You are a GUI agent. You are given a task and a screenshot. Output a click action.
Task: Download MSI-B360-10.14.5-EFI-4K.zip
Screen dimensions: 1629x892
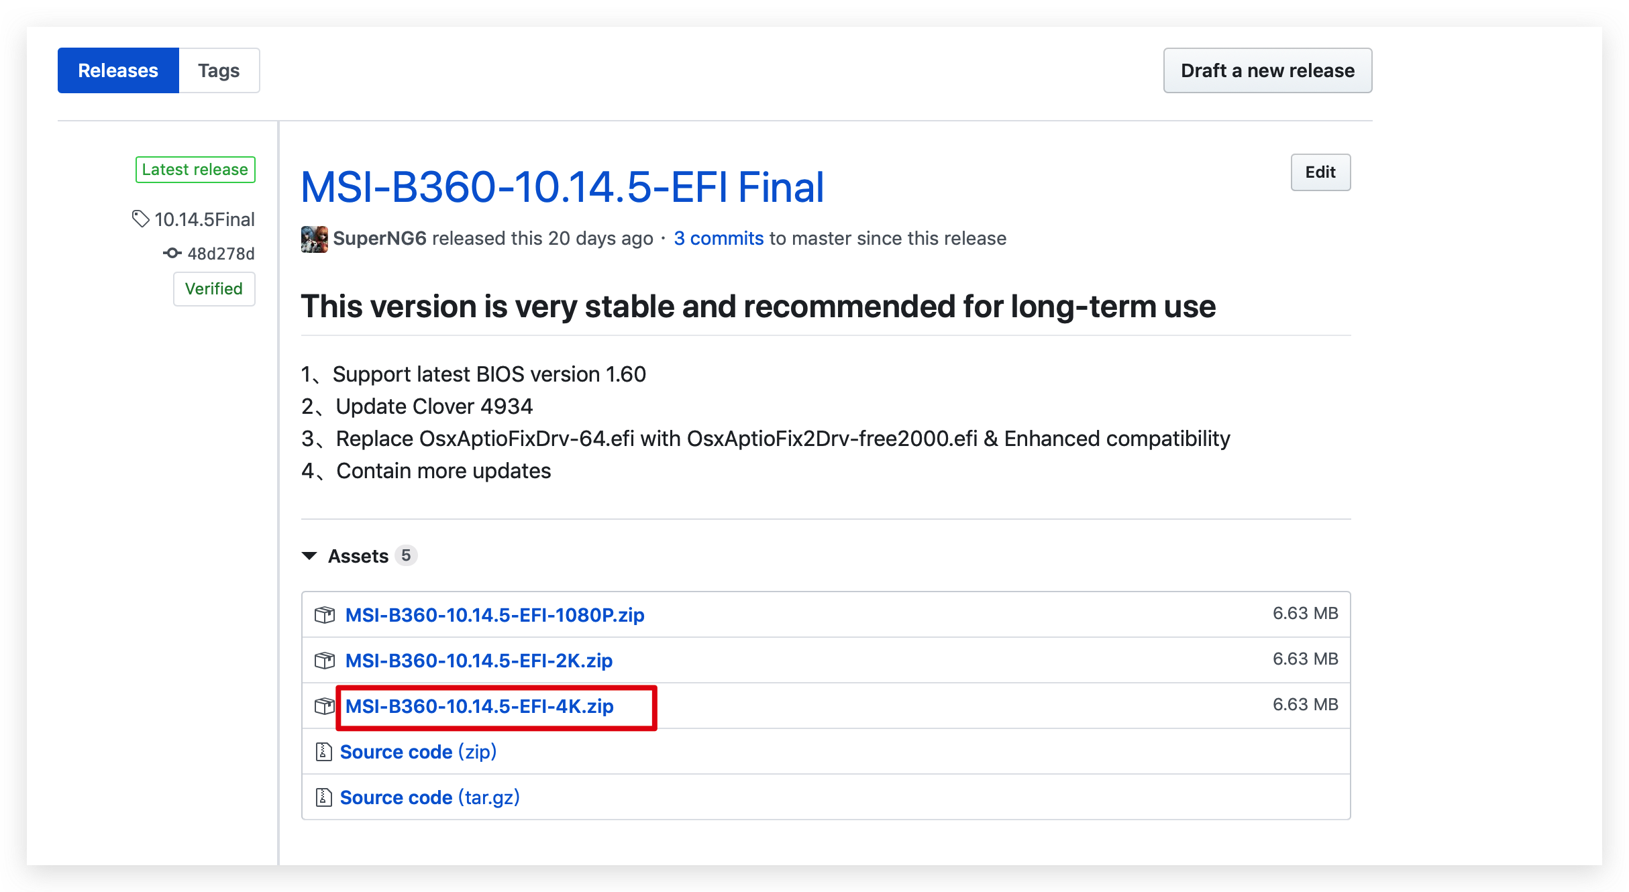(x=479, y=706)
